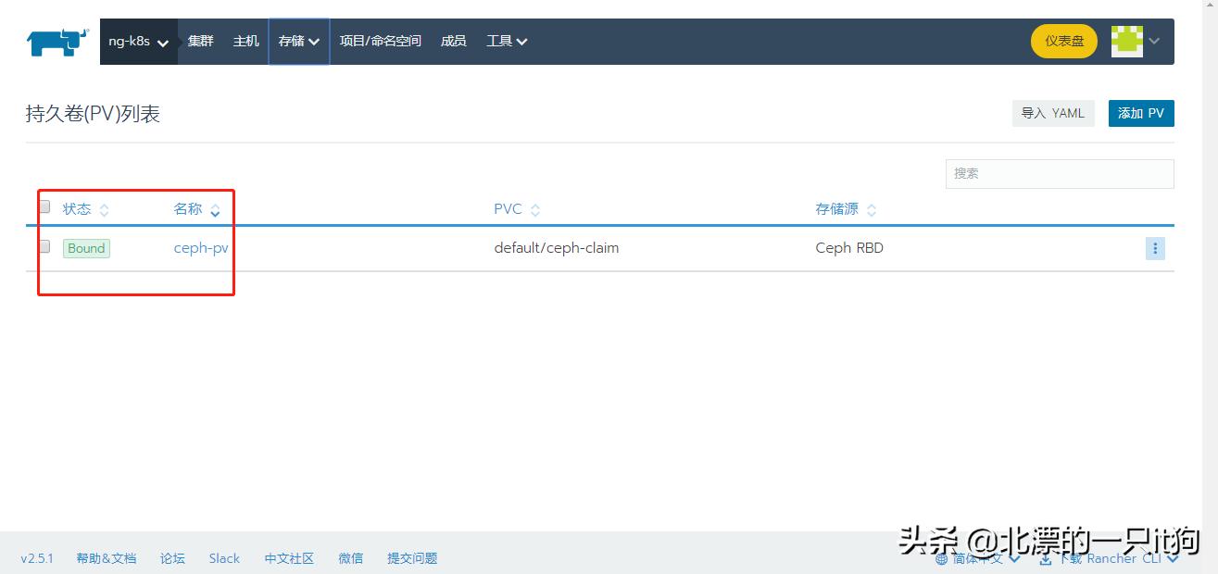The image size is (1218, 574).
Task: Open the ceph-pv persistent volume link
Action: [x=200, y=248]
